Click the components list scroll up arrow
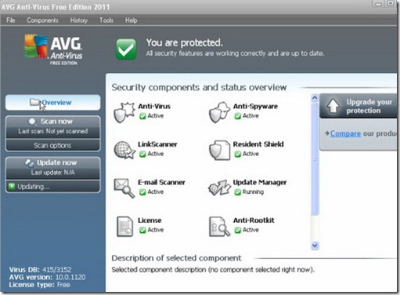 click(x=315, y=98)
